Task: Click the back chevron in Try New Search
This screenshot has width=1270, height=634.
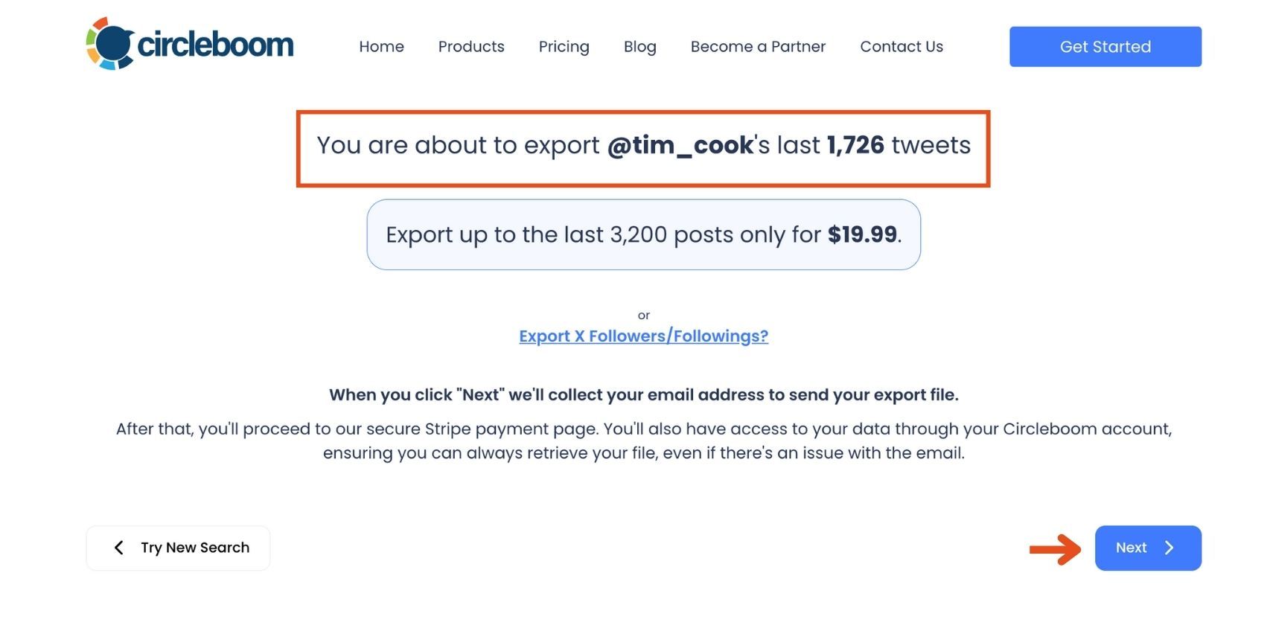Action: (x=118, y=548)
